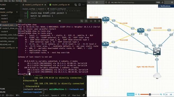This screenshot has height=97, width=174.
Task: Open README.md in explorer
Action: pos(5,44)
